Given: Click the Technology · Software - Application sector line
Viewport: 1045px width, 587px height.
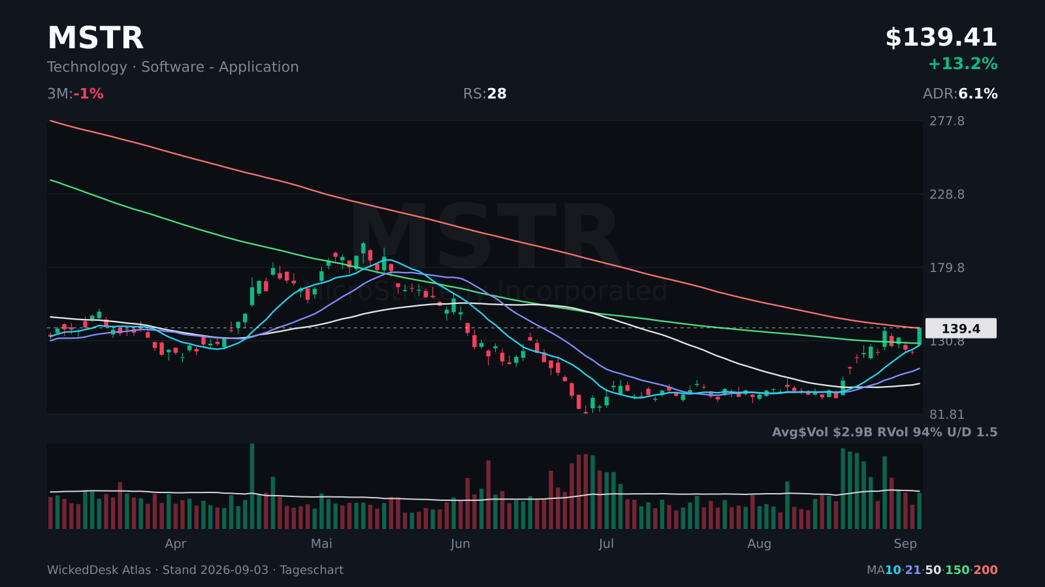Looking at the screenshot, I should tap(173, 67).
